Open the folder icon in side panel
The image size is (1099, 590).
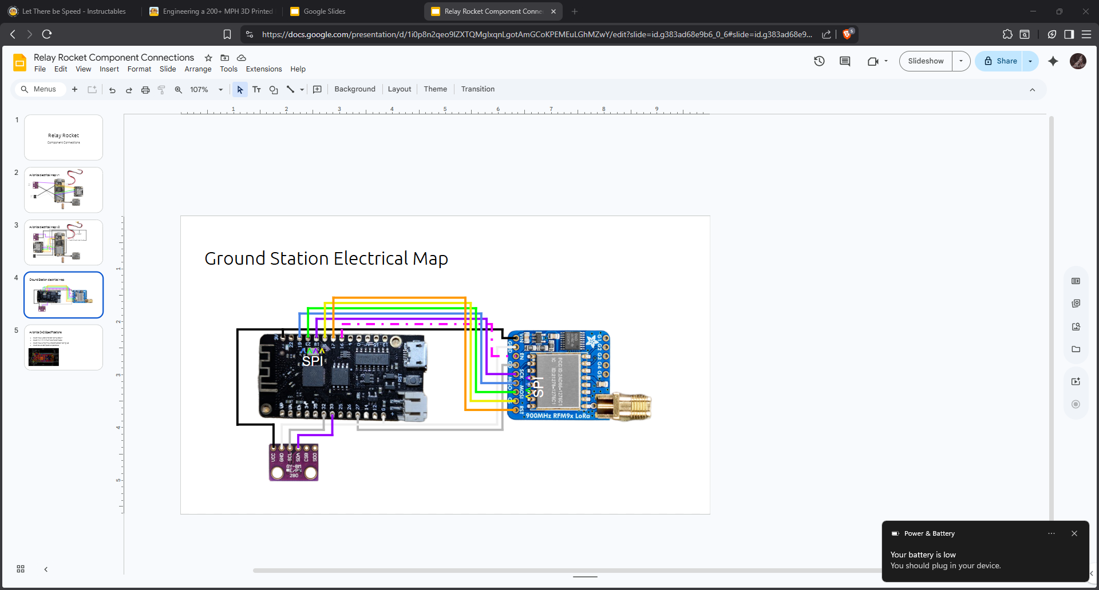coord(1076,349)
